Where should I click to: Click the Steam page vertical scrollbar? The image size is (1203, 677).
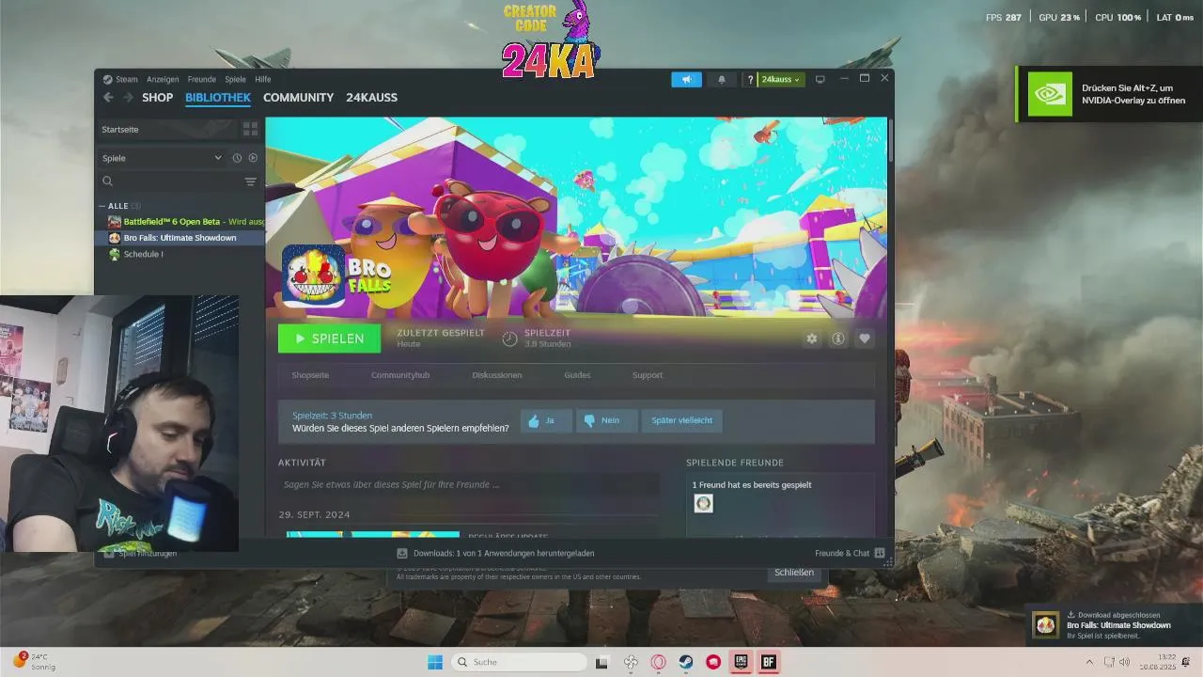pyautogui.click(x=890, y=141)
